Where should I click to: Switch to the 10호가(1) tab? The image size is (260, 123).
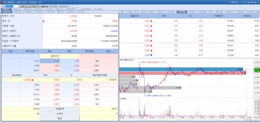[x=6, y=12]
